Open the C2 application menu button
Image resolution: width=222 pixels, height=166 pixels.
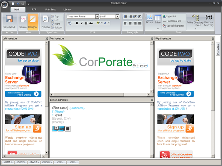coord(4,4)
